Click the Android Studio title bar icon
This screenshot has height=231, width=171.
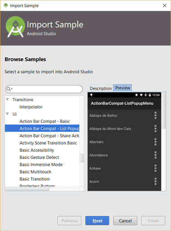pyautogui.click(x=6, y=5)
